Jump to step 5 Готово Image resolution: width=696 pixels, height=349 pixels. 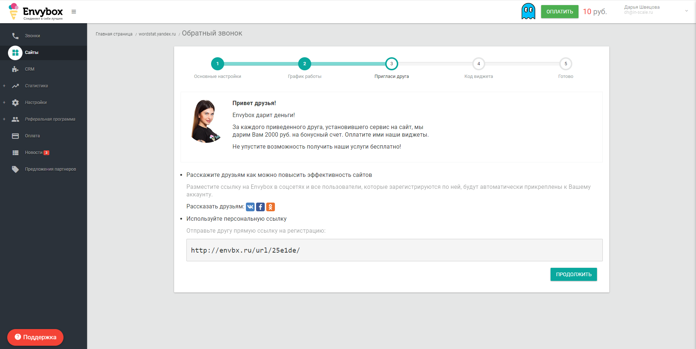point(566,64)
